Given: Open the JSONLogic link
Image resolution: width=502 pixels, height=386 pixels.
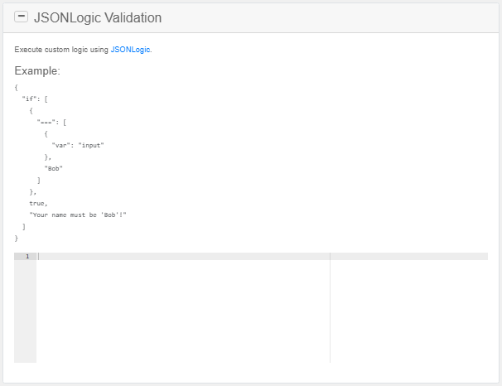Looking at the screenshot, I should [130, 50].
